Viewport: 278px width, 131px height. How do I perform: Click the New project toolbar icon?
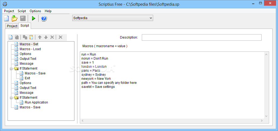[6, 18]
